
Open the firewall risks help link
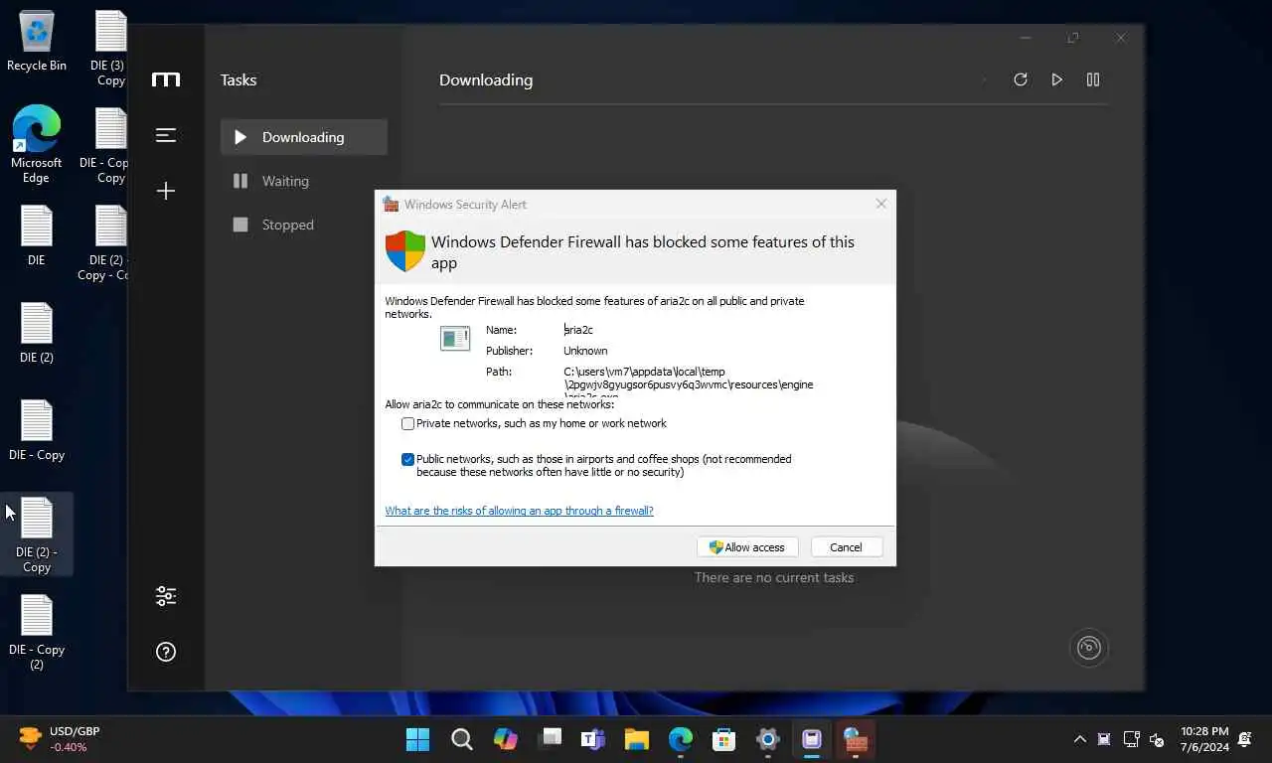pos(519,511)
